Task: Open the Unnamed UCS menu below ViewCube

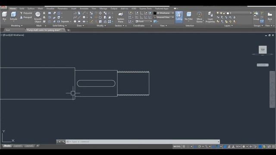Action: coord(263,65)
